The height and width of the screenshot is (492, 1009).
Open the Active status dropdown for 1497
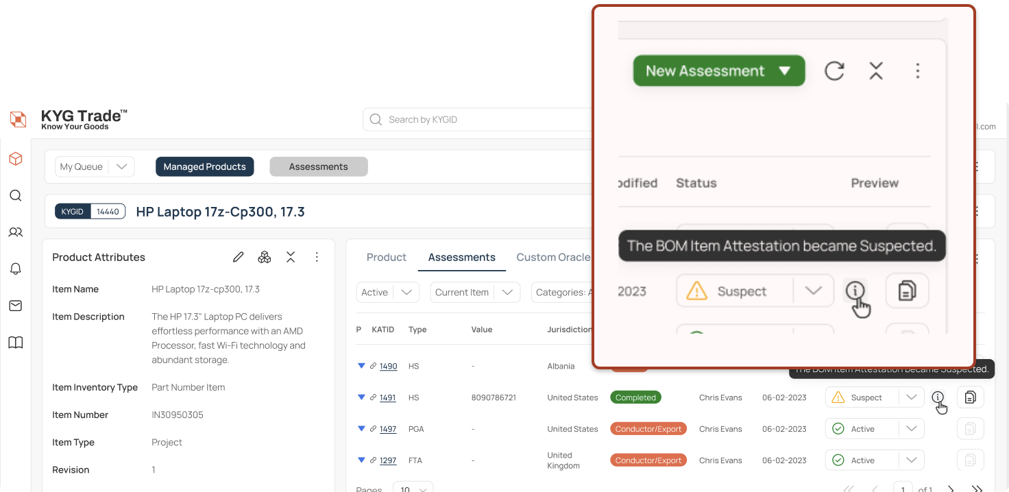coord(875,429)
